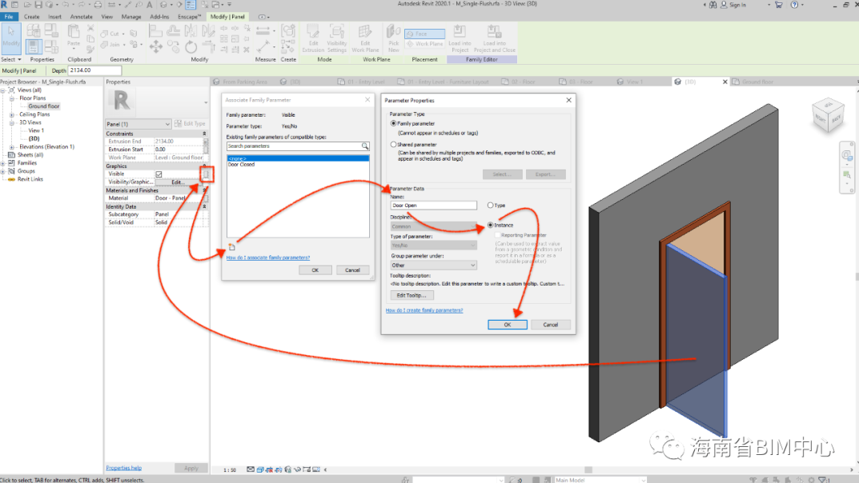Expand the Ceiling Plans tree node

coord(12,114)
